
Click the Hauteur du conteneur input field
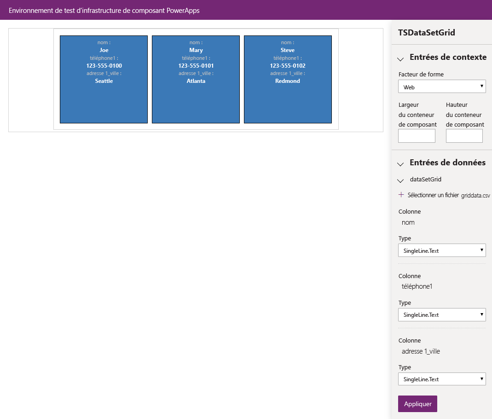click(464, 135)
